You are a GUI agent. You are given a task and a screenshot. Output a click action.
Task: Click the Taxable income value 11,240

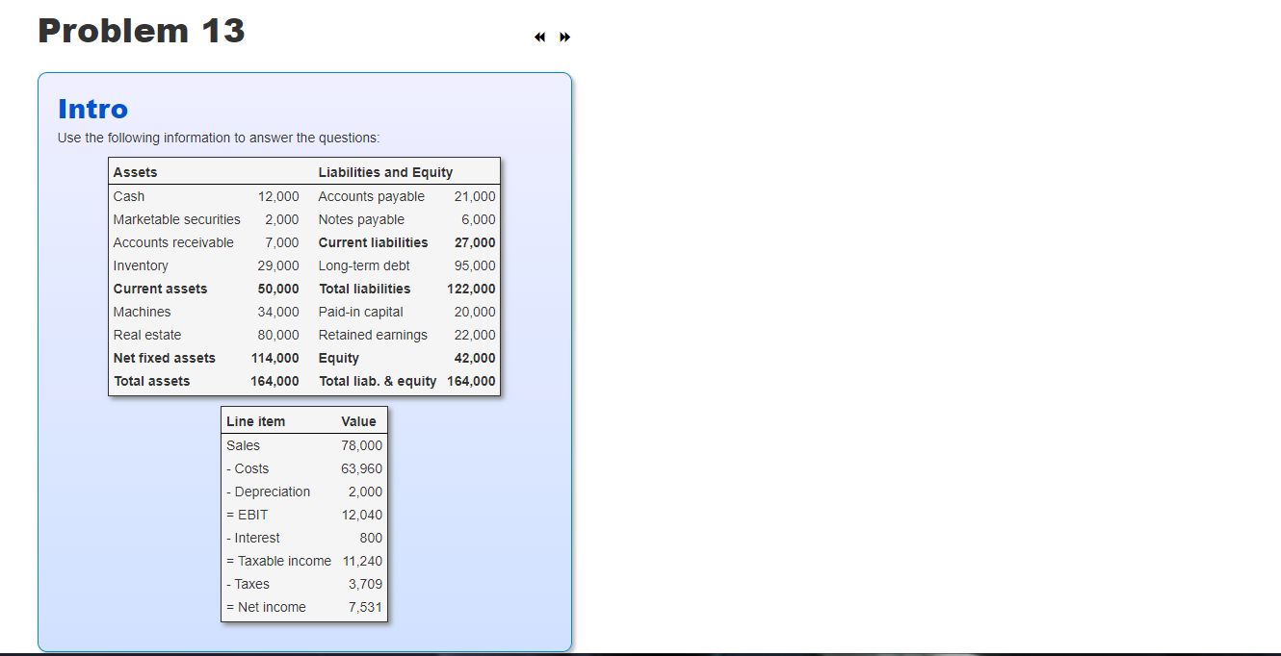362,561
